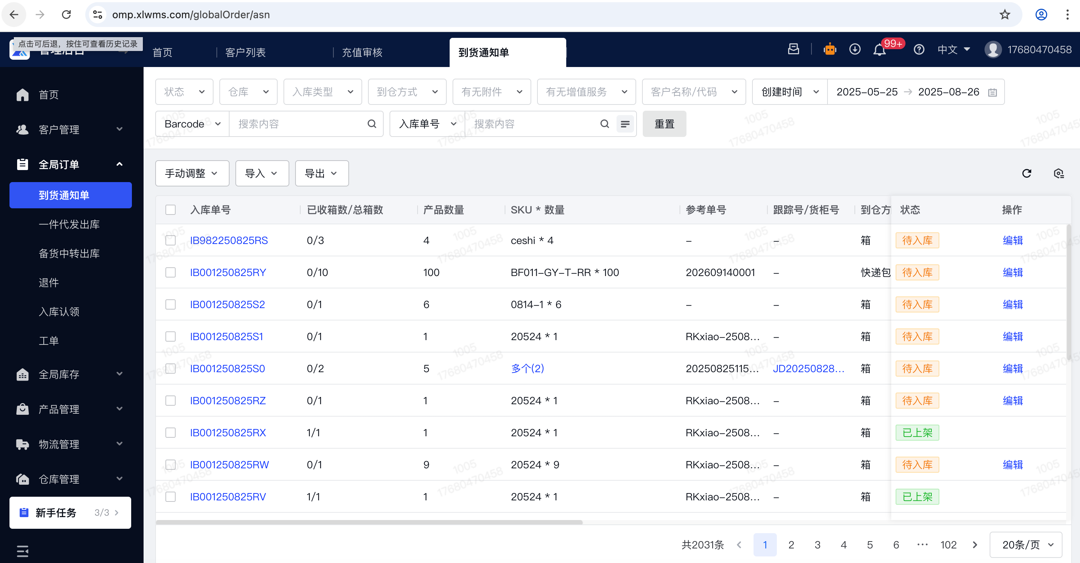The image size is (1080, 563).
Task: Open the 仓库 filter dropdown
Action: (248, 92)
